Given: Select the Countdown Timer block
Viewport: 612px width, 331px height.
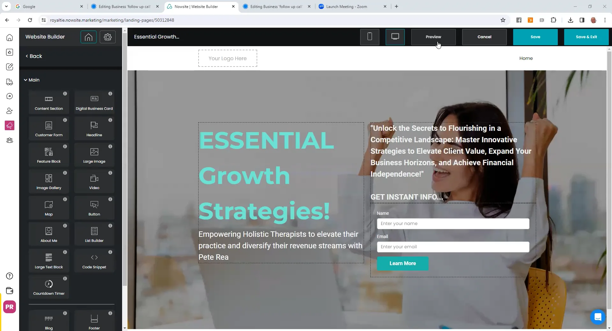Looking at the screenshot, I should click(x=49, y=287).
